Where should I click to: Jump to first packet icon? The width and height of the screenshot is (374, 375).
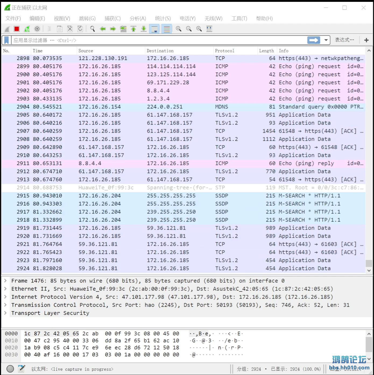[133, 29]
